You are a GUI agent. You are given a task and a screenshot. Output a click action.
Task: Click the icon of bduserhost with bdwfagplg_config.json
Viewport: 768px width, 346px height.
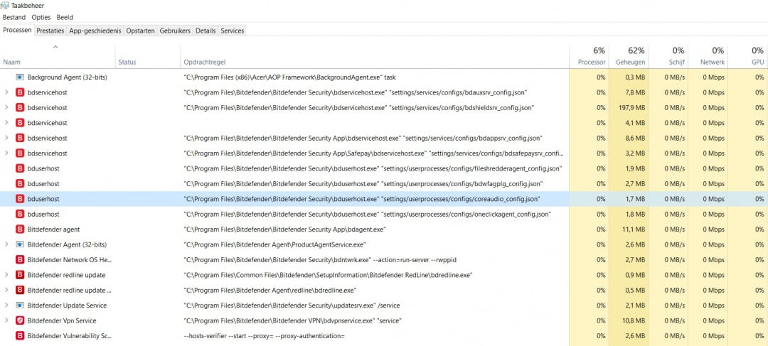coord(20,183)
